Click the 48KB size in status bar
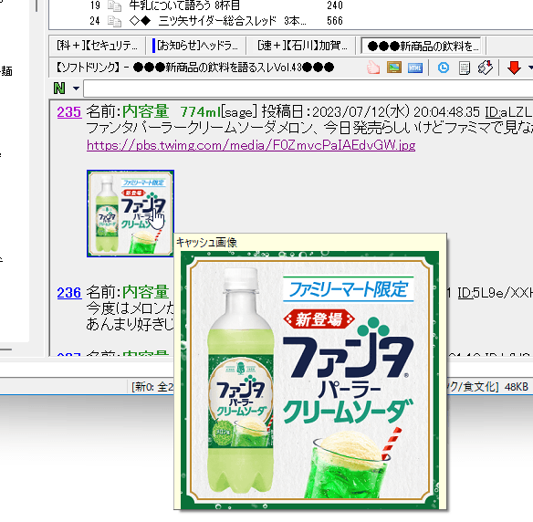 click(x=516, y=386)
